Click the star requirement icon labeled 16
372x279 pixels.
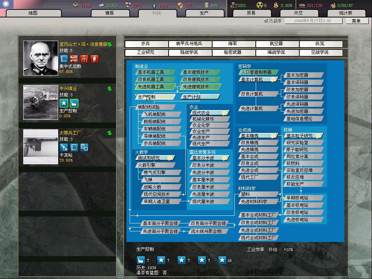222,260
